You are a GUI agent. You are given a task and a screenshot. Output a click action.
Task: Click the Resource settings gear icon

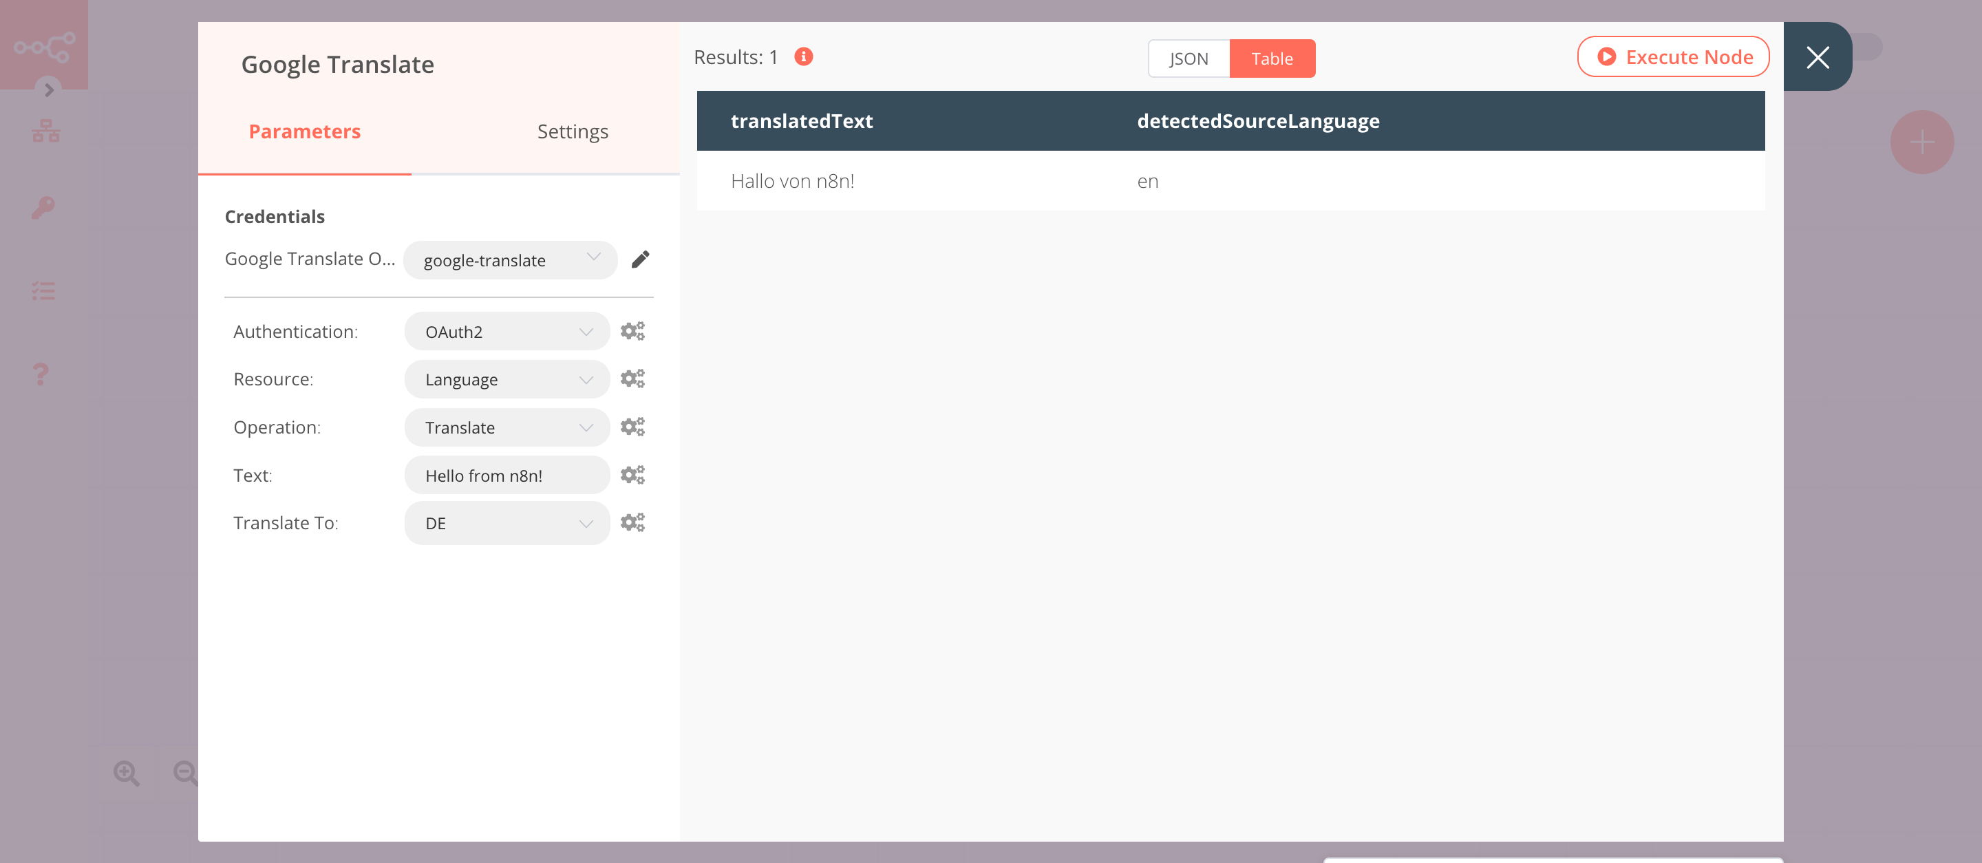(x=631, y=378)
